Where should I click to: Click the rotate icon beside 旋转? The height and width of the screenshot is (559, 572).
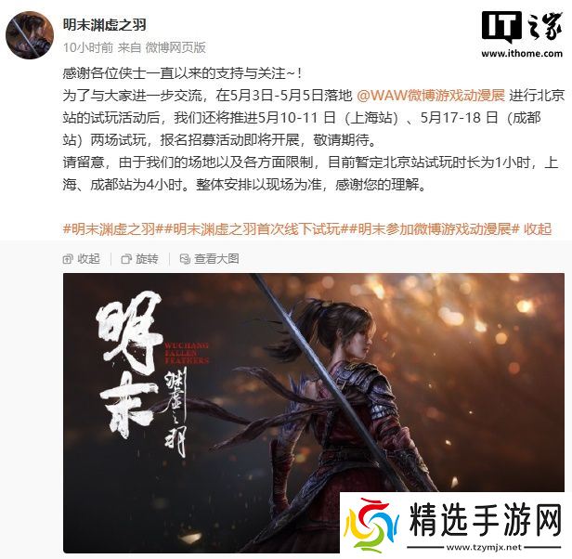126,259
